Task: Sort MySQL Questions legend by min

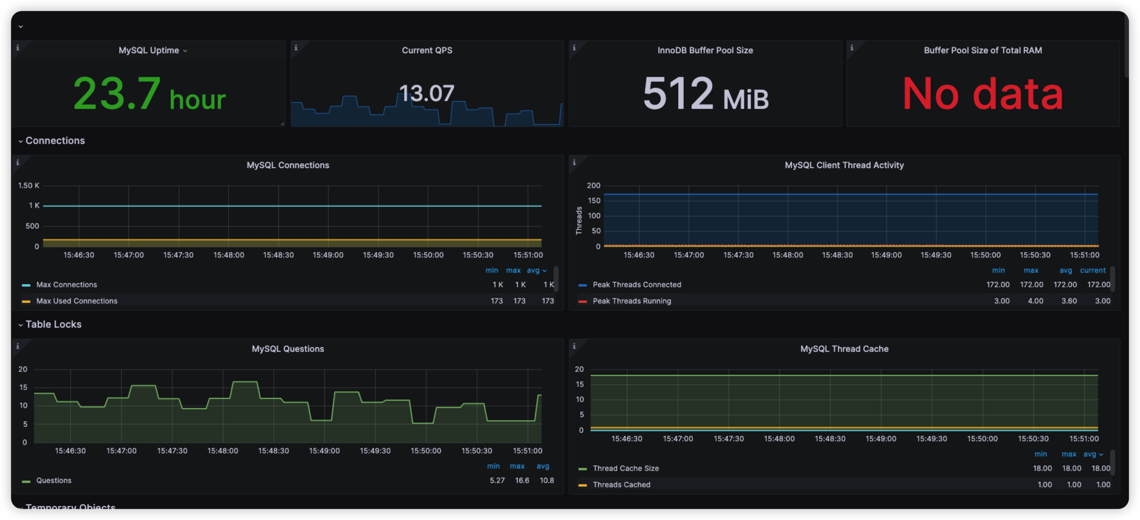Action: coord(494,466)
